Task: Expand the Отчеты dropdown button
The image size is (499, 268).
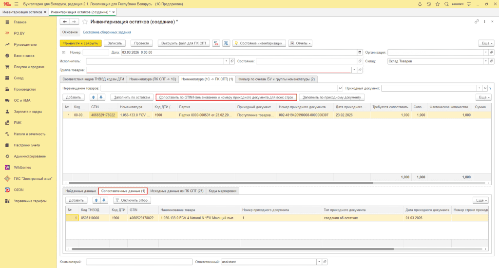Action: click(x=301, y=43)
